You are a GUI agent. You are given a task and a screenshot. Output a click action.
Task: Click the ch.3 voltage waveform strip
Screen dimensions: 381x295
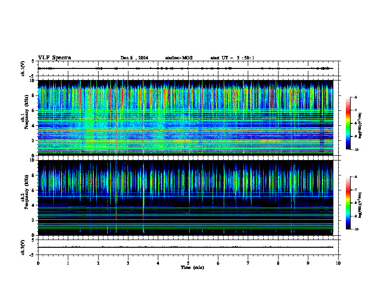189,247
